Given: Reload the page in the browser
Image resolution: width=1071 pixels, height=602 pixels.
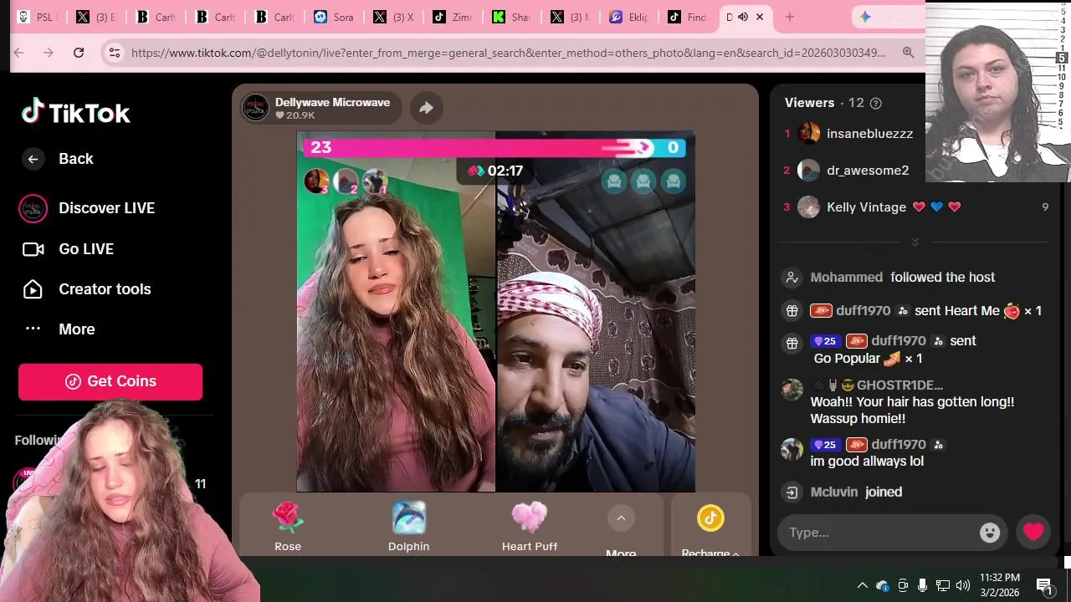Looking at the screenshot, I should pos(79,53).
